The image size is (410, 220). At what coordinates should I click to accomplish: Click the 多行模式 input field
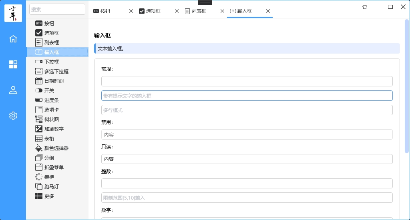tap(247, 110)
